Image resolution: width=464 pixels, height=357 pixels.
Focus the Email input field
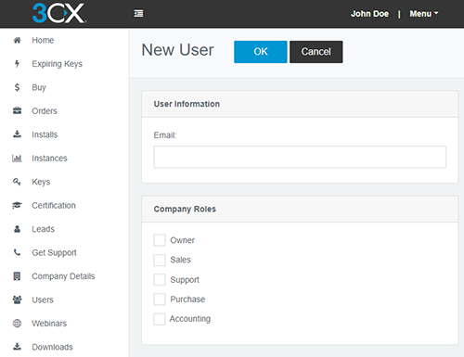[x=300, y=157]
